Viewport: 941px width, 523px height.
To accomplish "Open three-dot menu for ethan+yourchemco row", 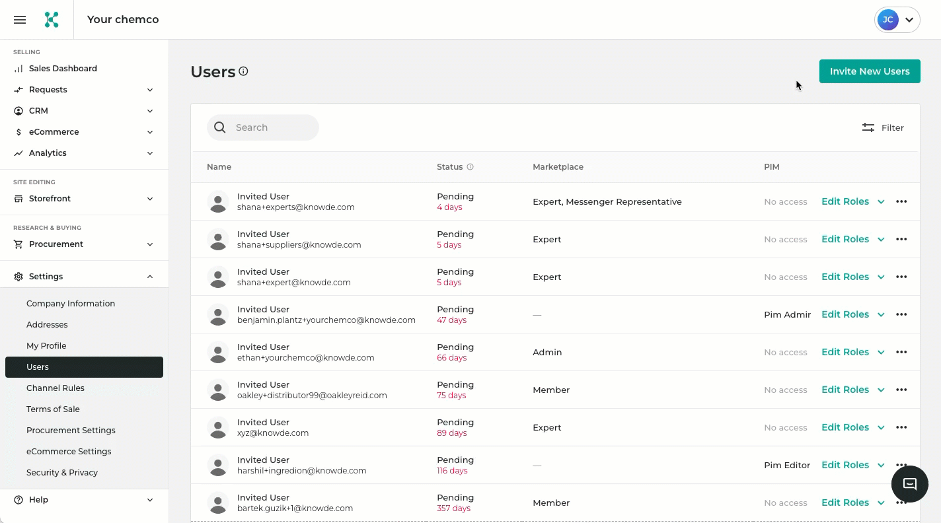I will (901, 353).
